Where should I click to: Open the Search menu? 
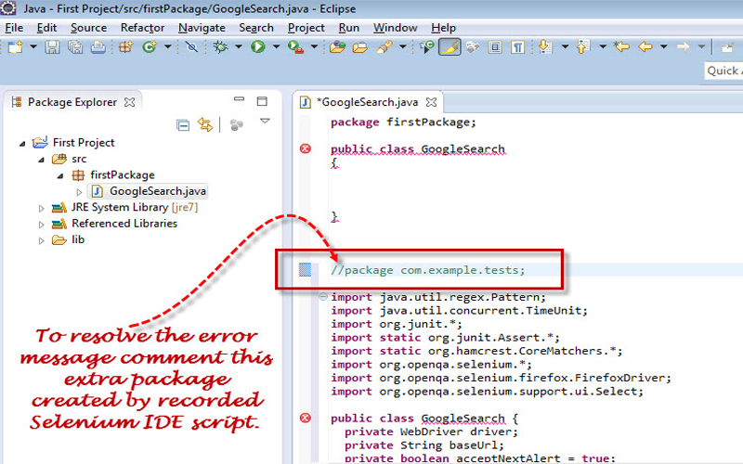256,28
